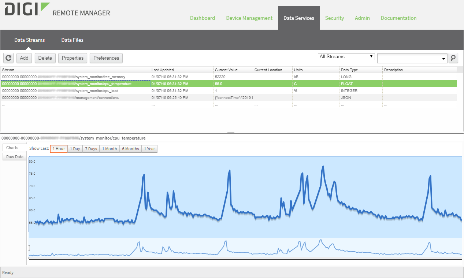
Task: Click the panel splitter handle above chart
Action: (231, 133)
